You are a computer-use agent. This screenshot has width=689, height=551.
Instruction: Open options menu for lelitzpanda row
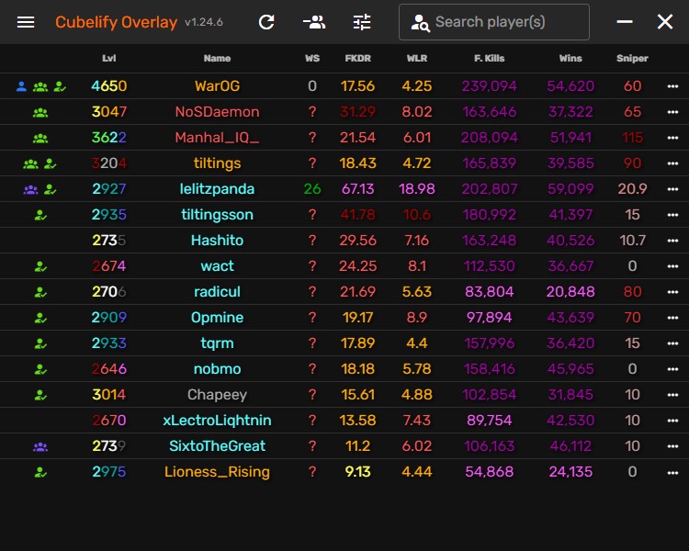672,189
